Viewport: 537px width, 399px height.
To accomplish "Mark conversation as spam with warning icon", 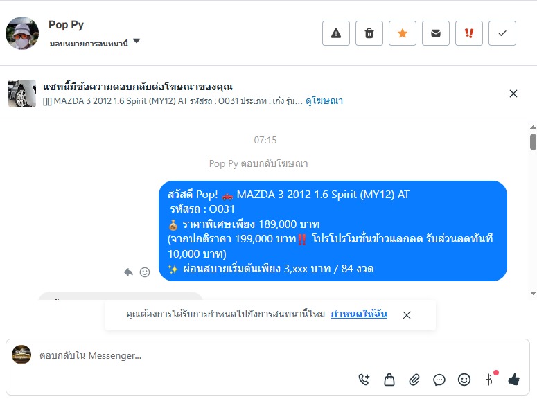I will point(335,33).
